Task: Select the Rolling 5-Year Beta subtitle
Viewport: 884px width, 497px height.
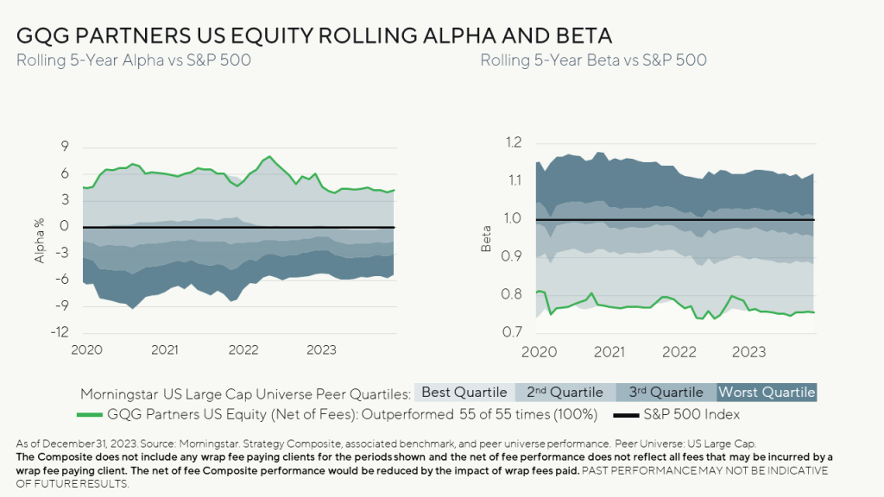Action: [593, 60]
